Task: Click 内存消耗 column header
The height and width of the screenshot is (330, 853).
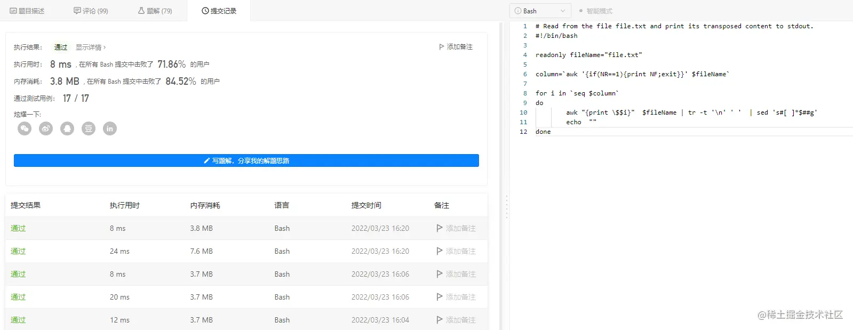Action: (x=205, y=205)
